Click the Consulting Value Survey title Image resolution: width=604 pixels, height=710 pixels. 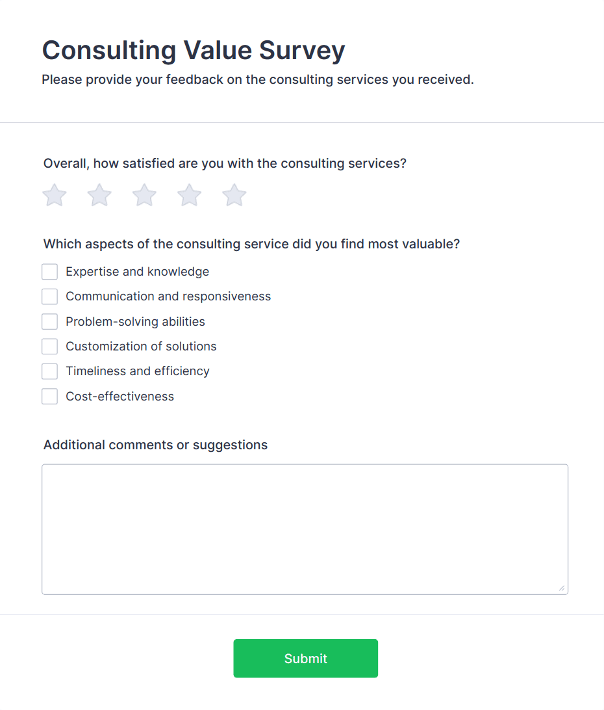point(193,50)
